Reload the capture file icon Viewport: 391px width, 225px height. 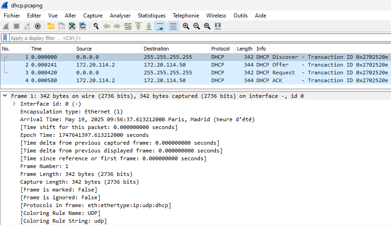pyautogui.click(x=83, y=26)
